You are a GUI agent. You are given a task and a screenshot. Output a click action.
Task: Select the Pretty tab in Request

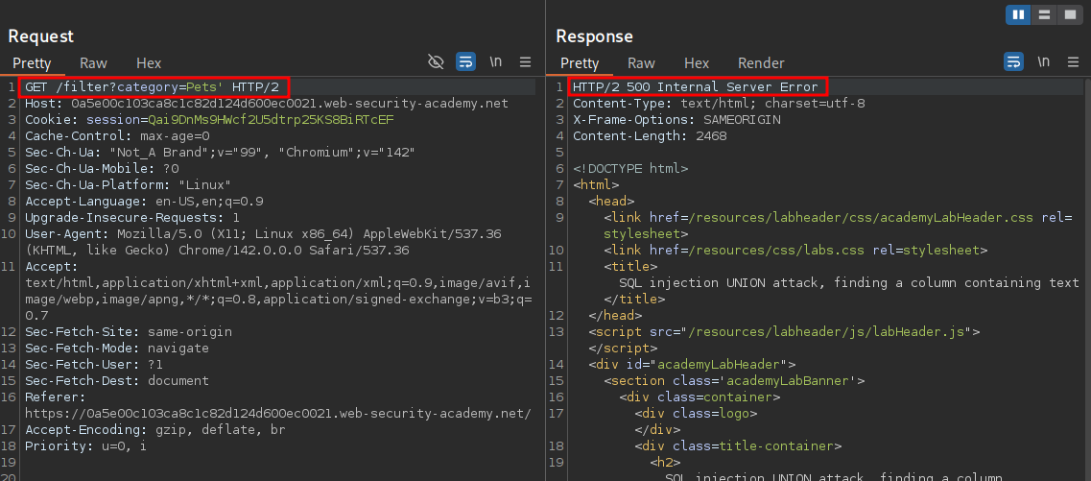pyautogui.click(x=32, y=63)
